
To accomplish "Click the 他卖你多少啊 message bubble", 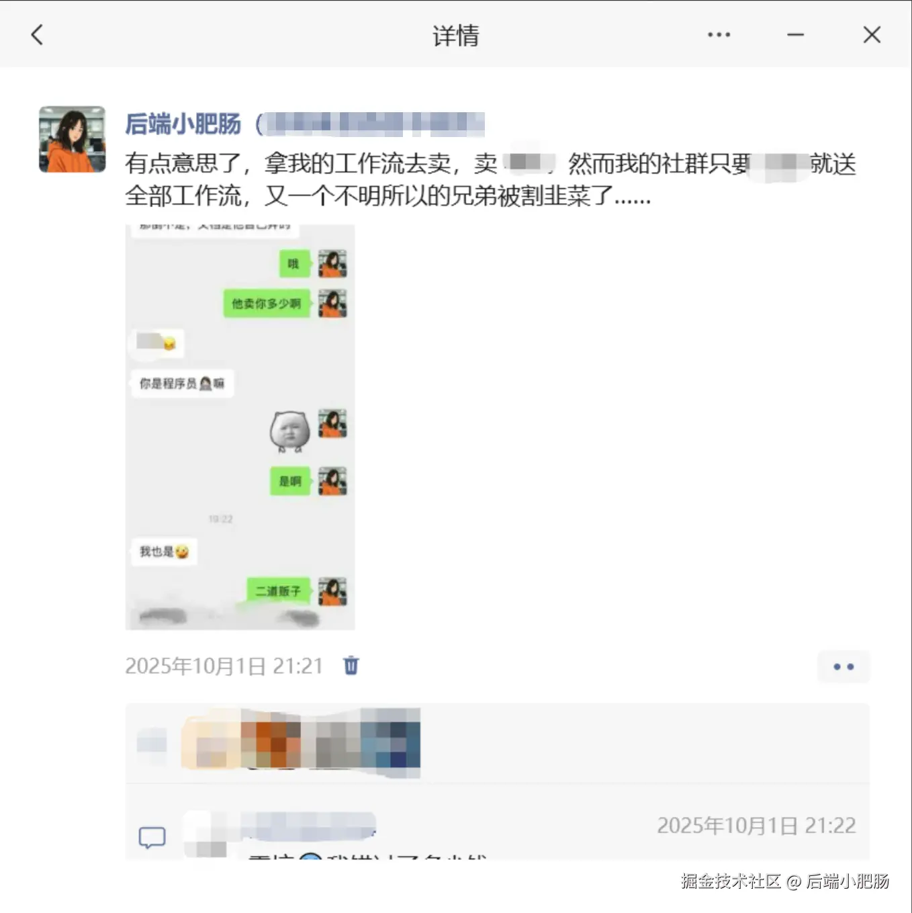I will coord(267,304).
